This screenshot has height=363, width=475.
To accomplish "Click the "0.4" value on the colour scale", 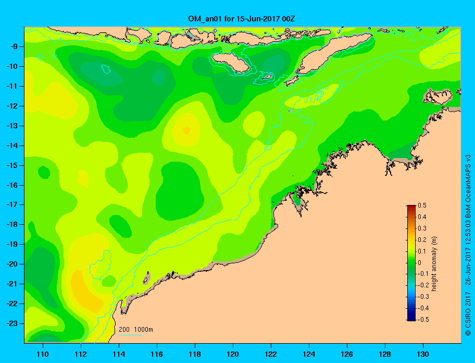I will [422, 217].
